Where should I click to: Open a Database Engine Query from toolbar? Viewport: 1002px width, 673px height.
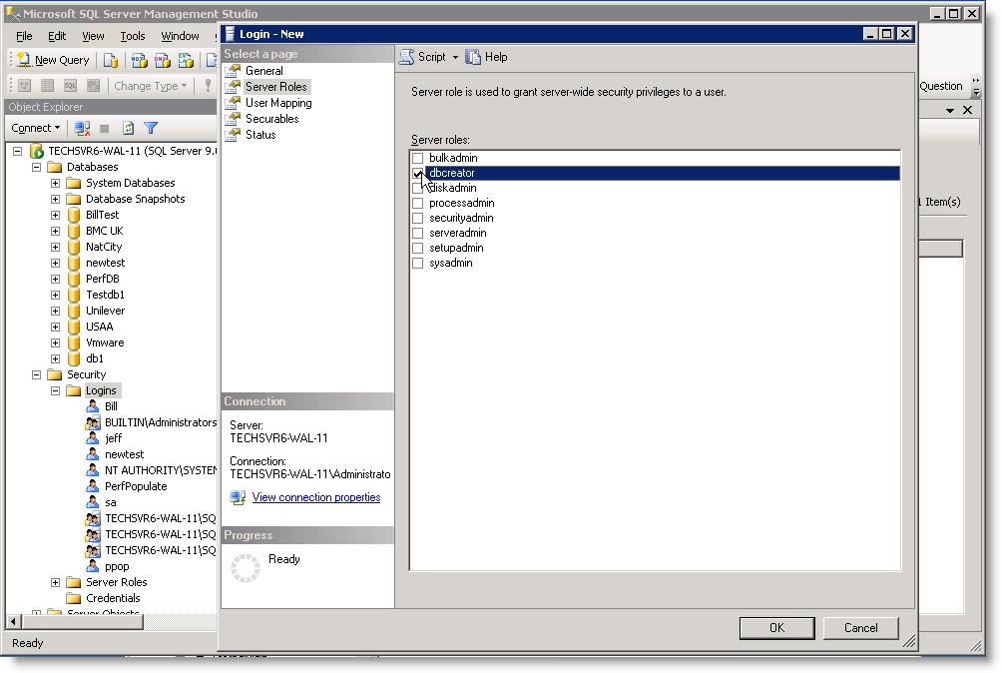pos(111,60)
